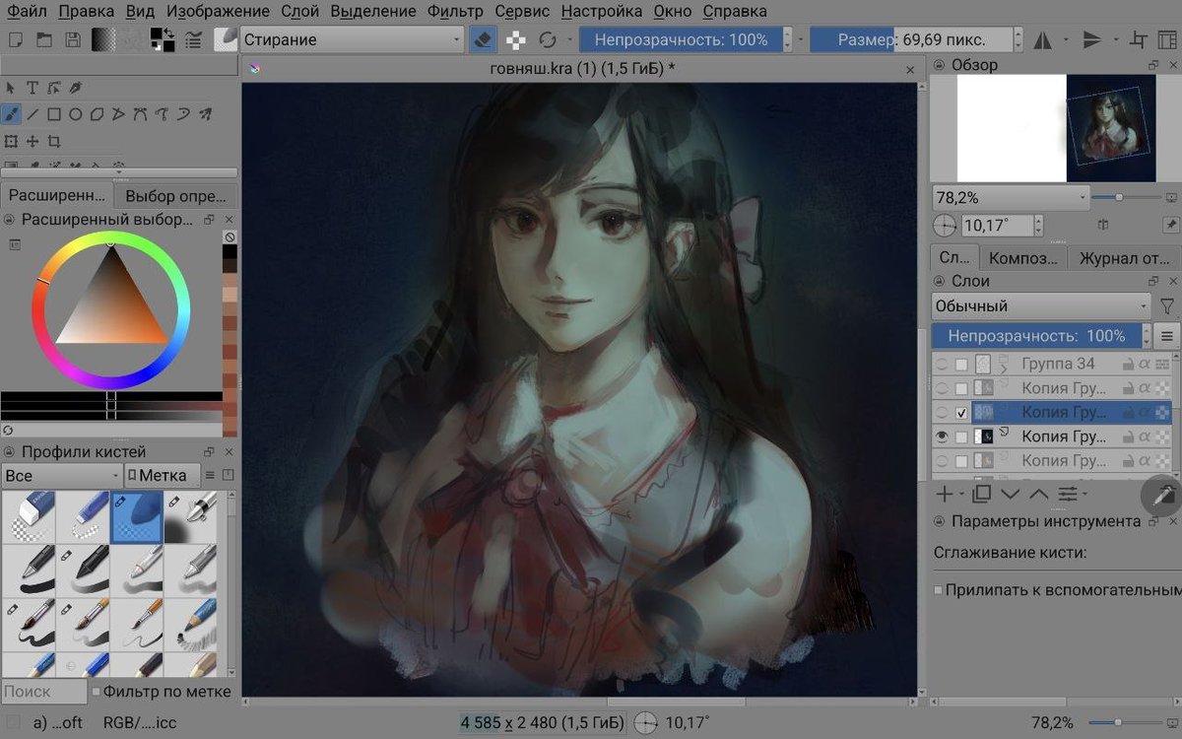The height and width of the screenshot is (739, 1182).
Task: Select the Multibrush tool
Action: point(206,114)
